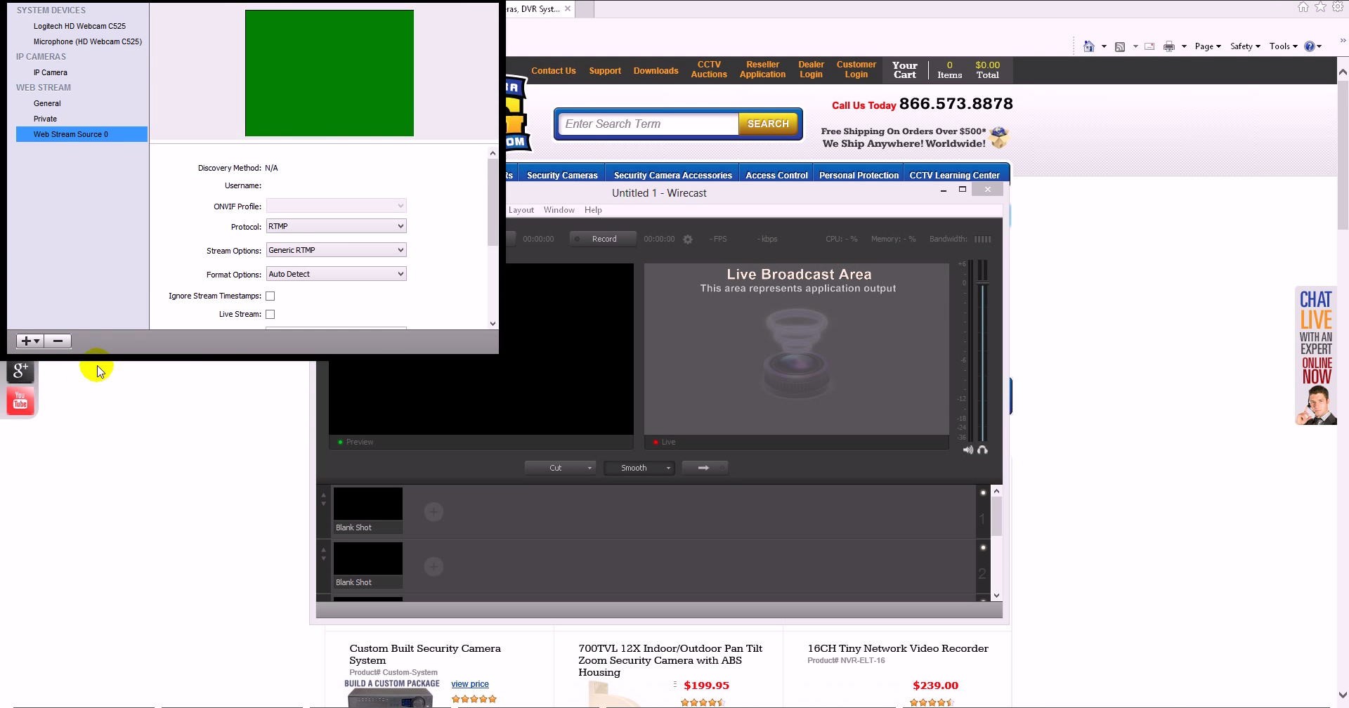Image resolution: width=1349 pixels, height=708 pixels.
Task: Toggle layer 2 visibility dot
Action: [983, 547]
